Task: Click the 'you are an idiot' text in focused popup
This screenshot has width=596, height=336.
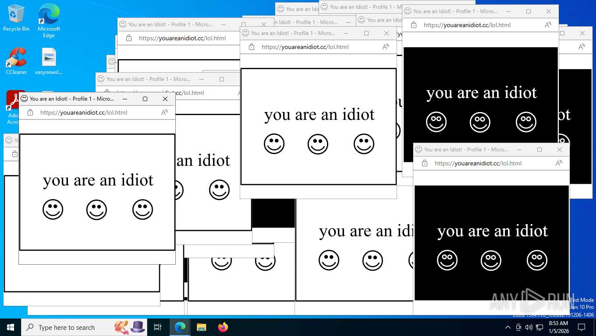Action: coord(98,180)
